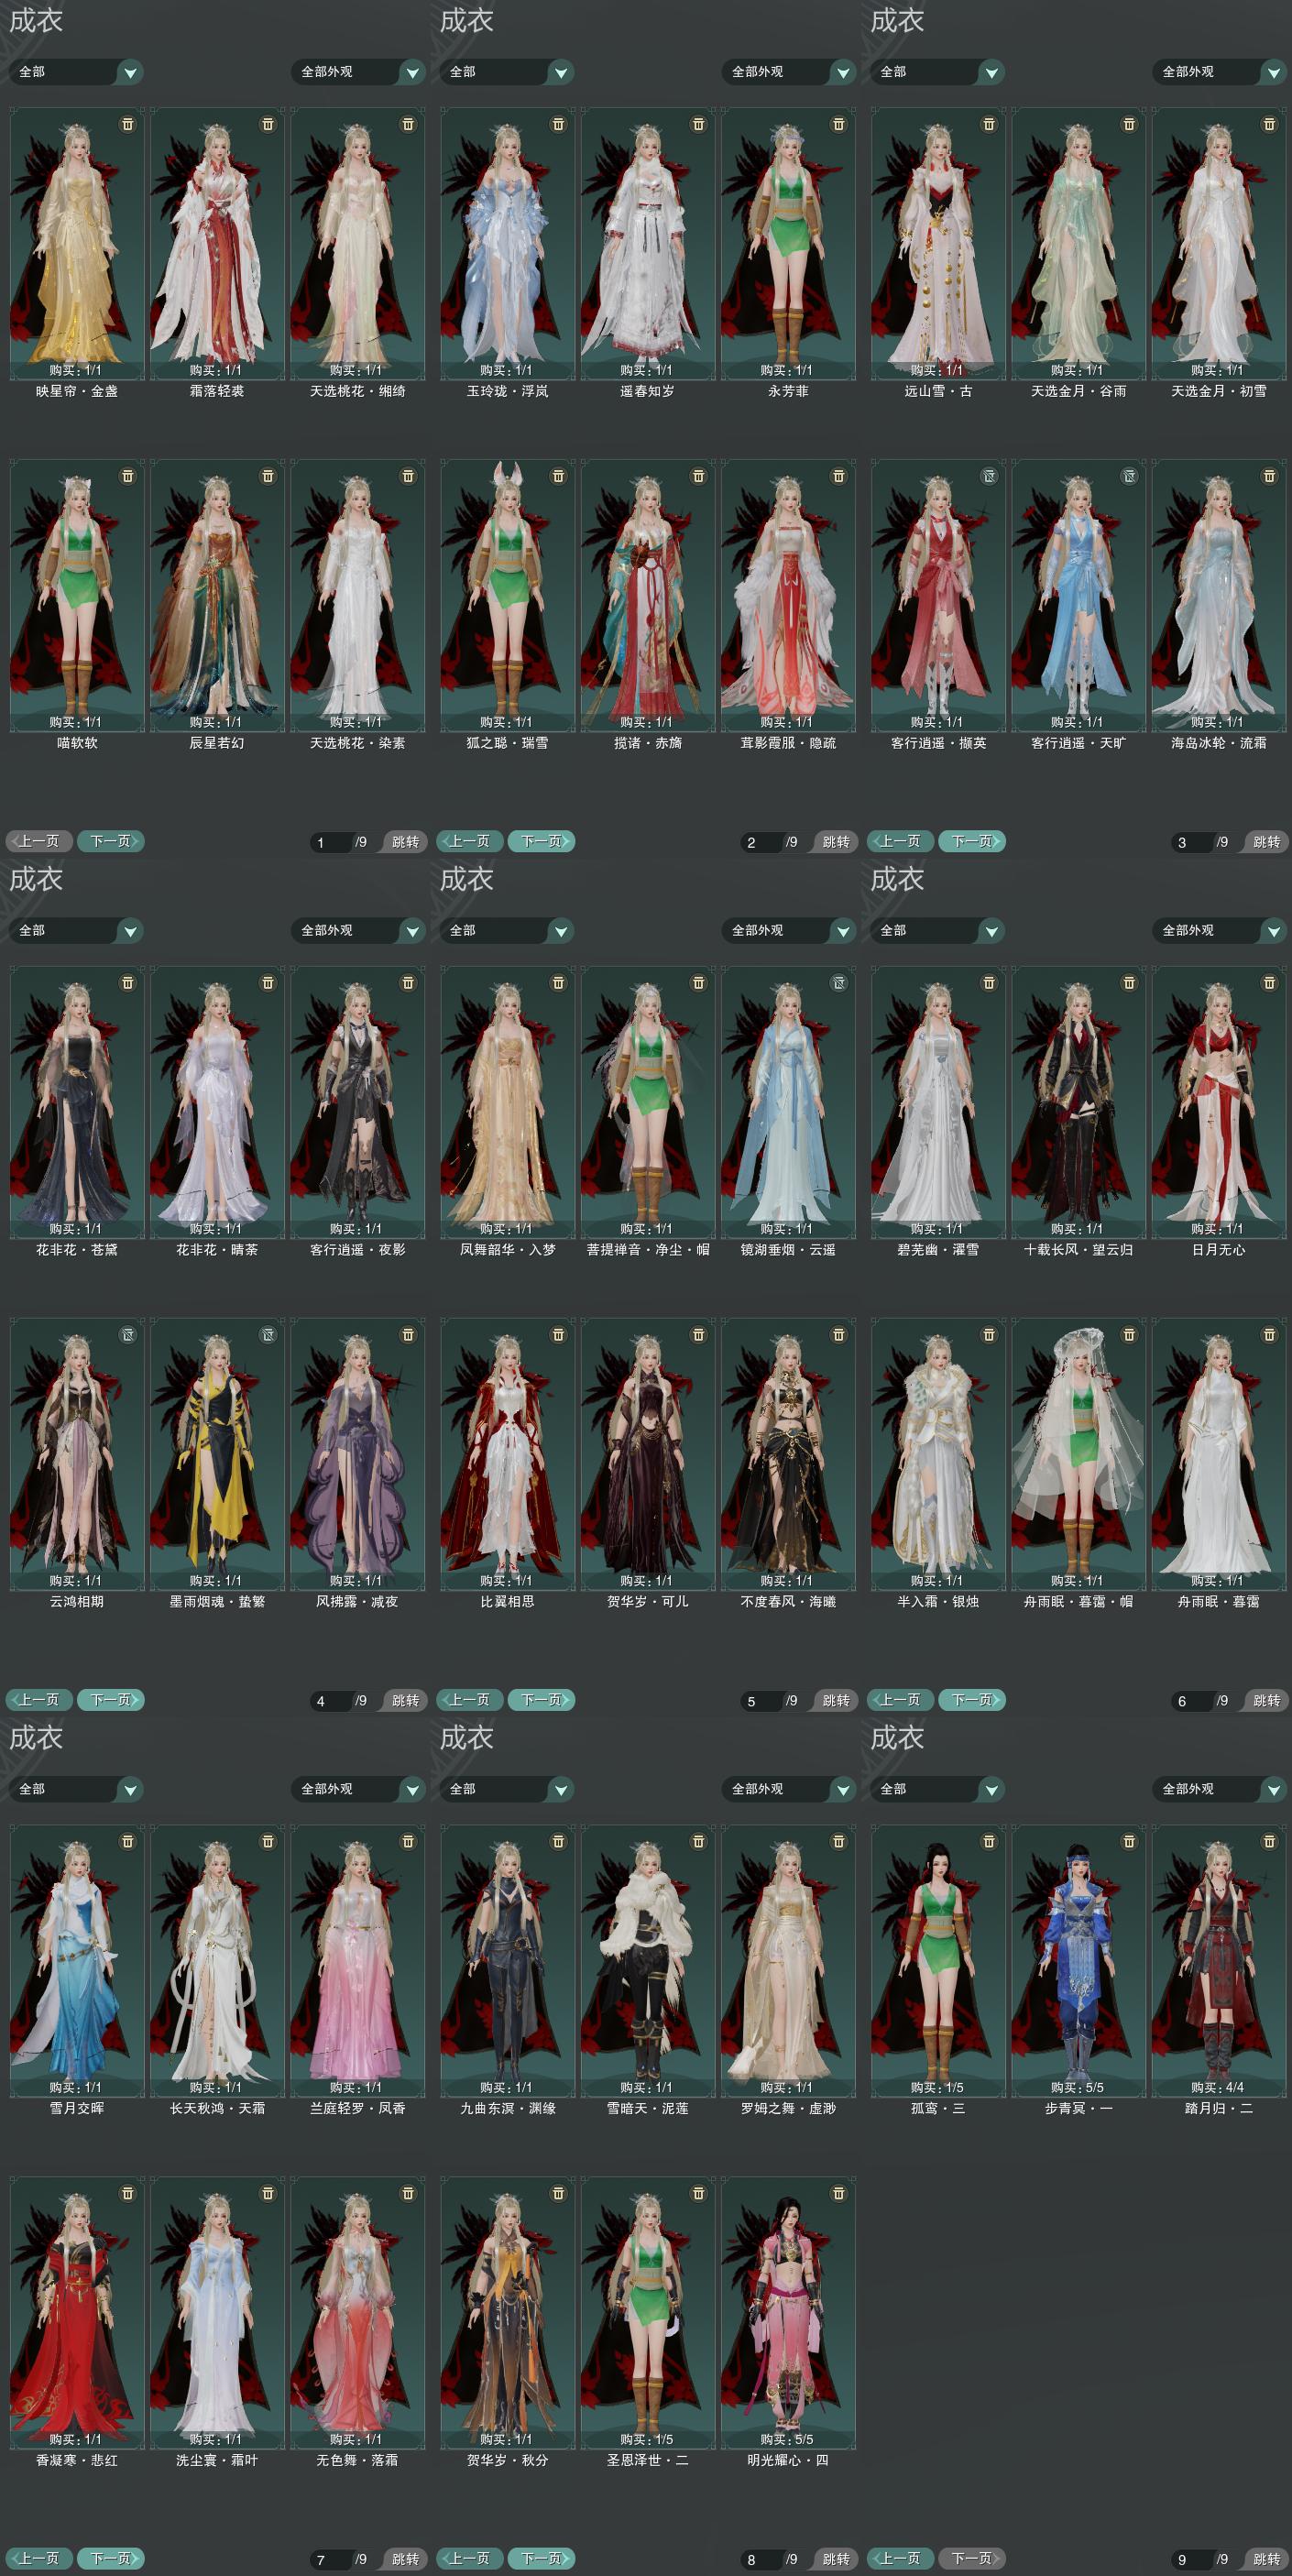Expand the 全部外观 dropdown above 永芳菲
1292x2576 pixels.
[789, 72]
